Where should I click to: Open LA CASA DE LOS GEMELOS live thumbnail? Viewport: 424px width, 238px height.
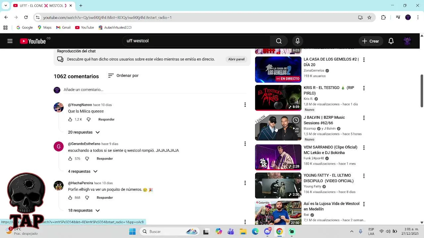pyautogui.click(x=278, y=69)
